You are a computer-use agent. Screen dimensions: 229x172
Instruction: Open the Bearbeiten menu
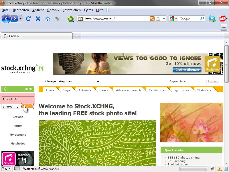pos(21,10)
